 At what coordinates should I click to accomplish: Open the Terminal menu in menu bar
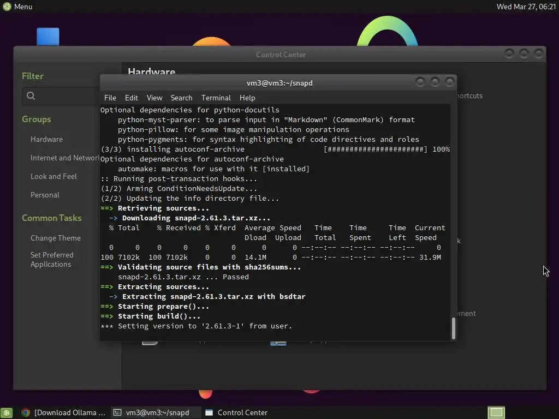(216, 98)
